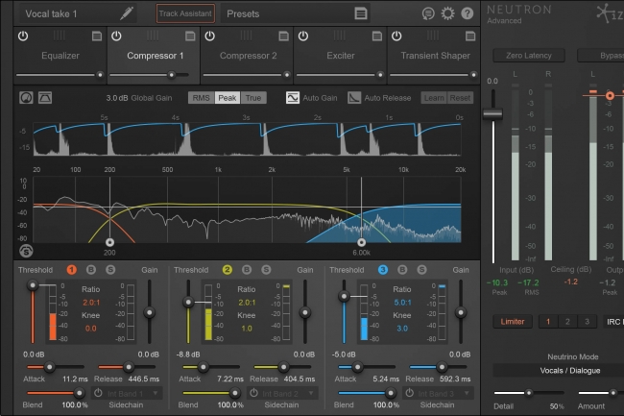
Task: Solo band 3 using S button
Action: coord(421,270)
